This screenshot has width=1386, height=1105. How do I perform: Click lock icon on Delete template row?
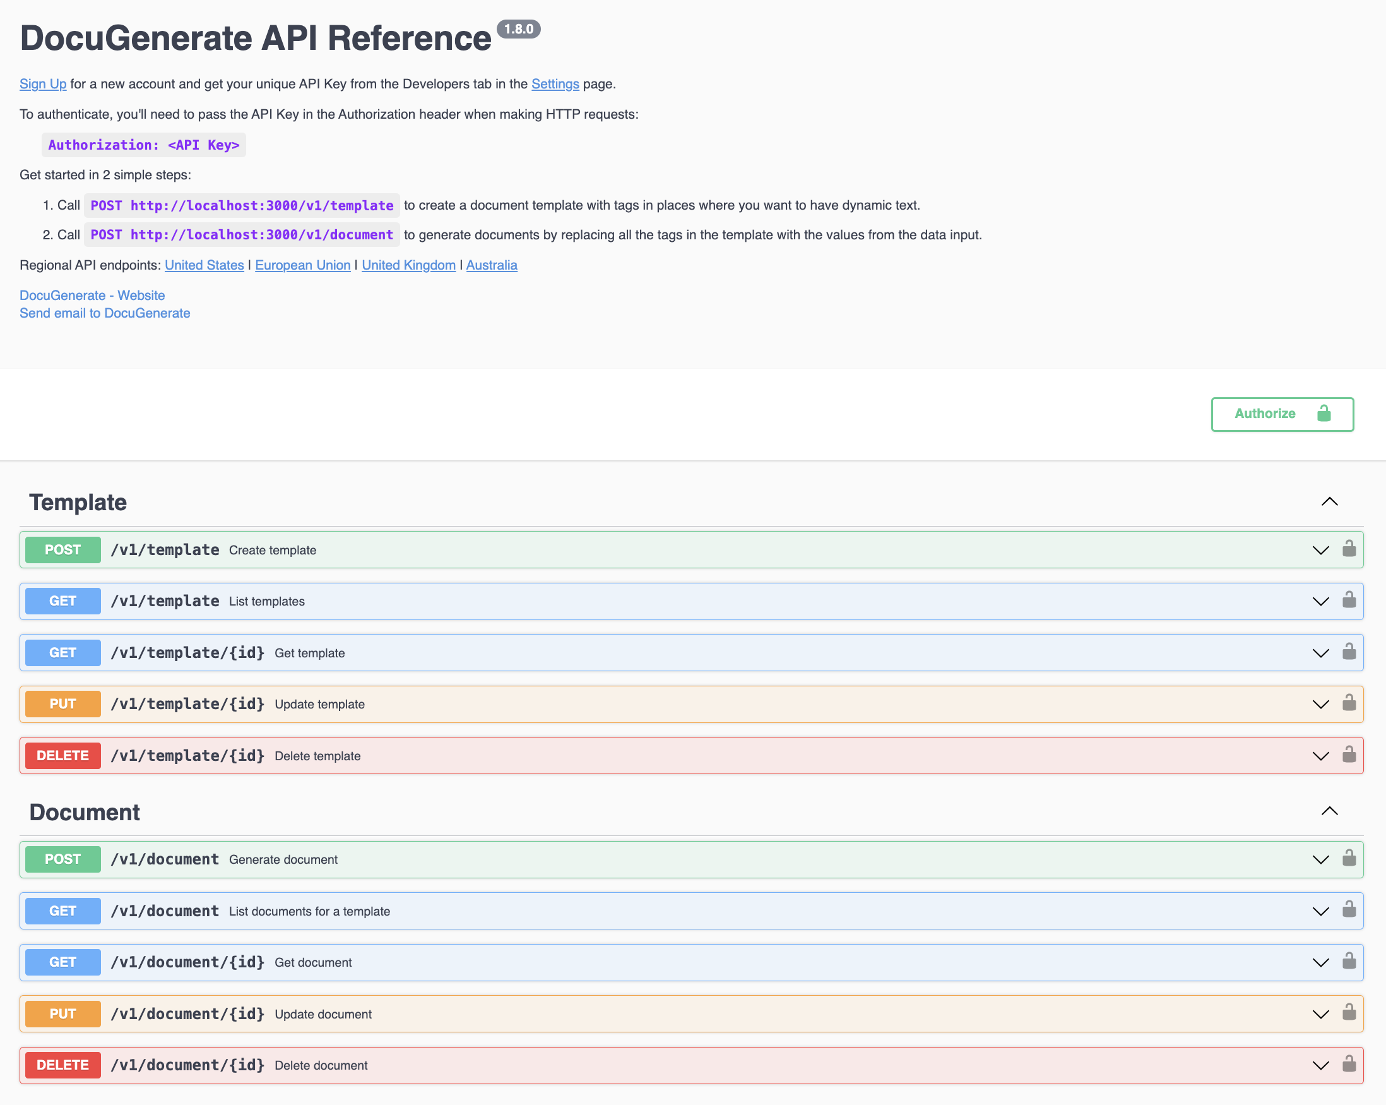click(1349, 754)
